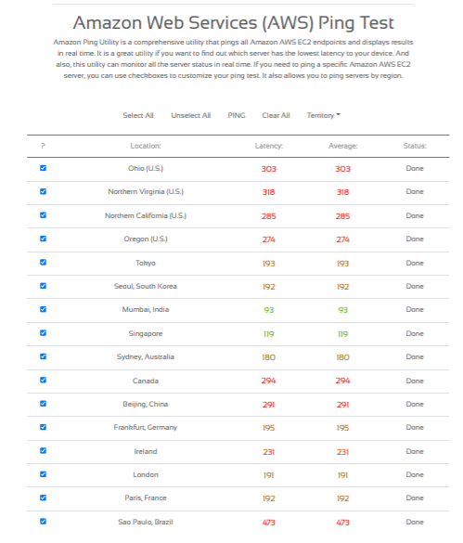Open the Territory dropdown

(324, 115)
